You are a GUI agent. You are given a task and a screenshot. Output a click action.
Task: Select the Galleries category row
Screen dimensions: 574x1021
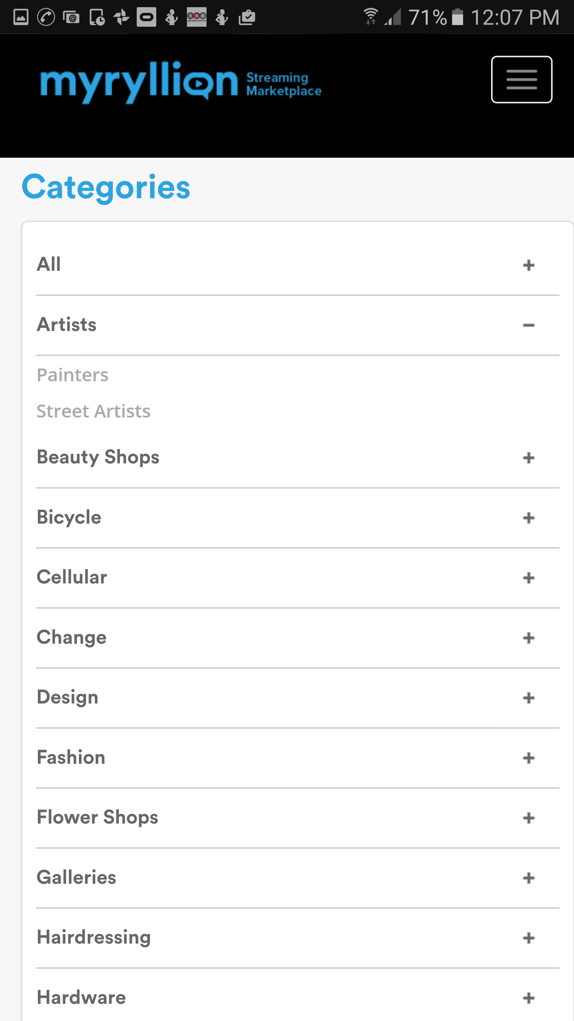(x=298, y=877)
